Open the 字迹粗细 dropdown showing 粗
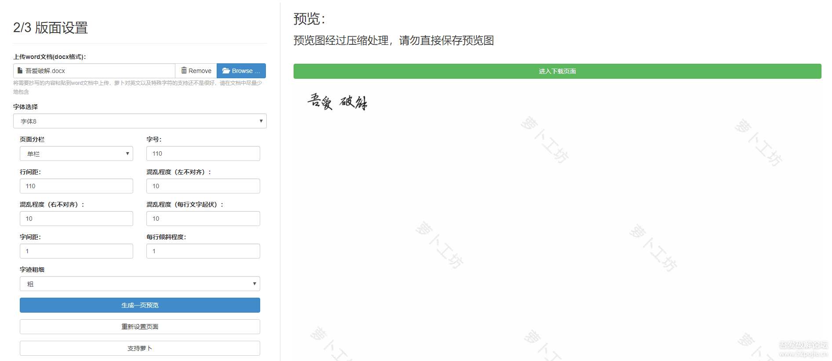 point(140,284)
